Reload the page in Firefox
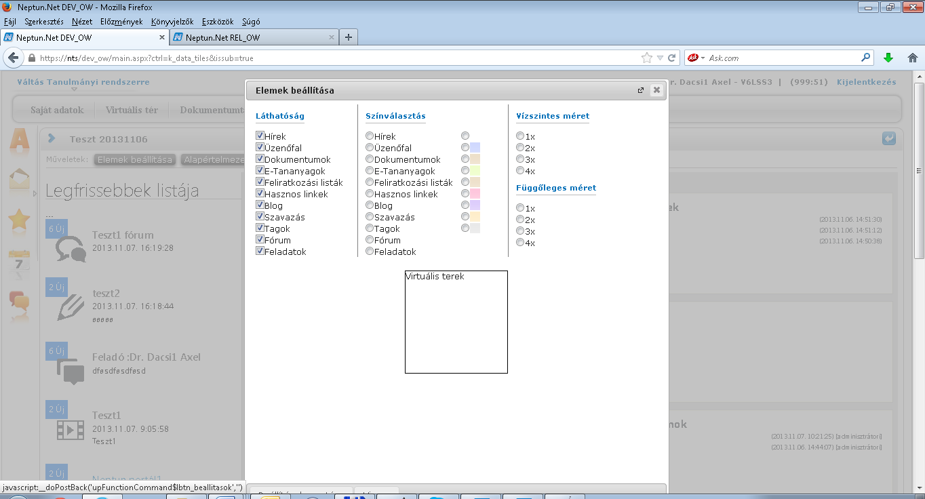Screen dimensions: 925x499 (672, 58)
